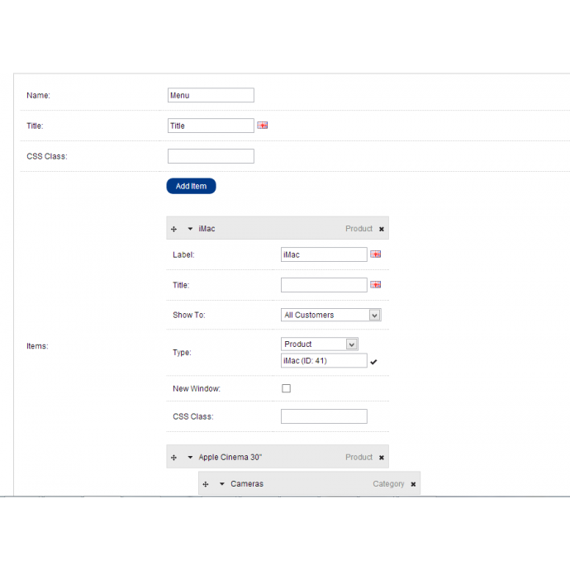Expand the Apple Cinema 30" item arrow
Viewport: 570px width, 570px height.
190,457
